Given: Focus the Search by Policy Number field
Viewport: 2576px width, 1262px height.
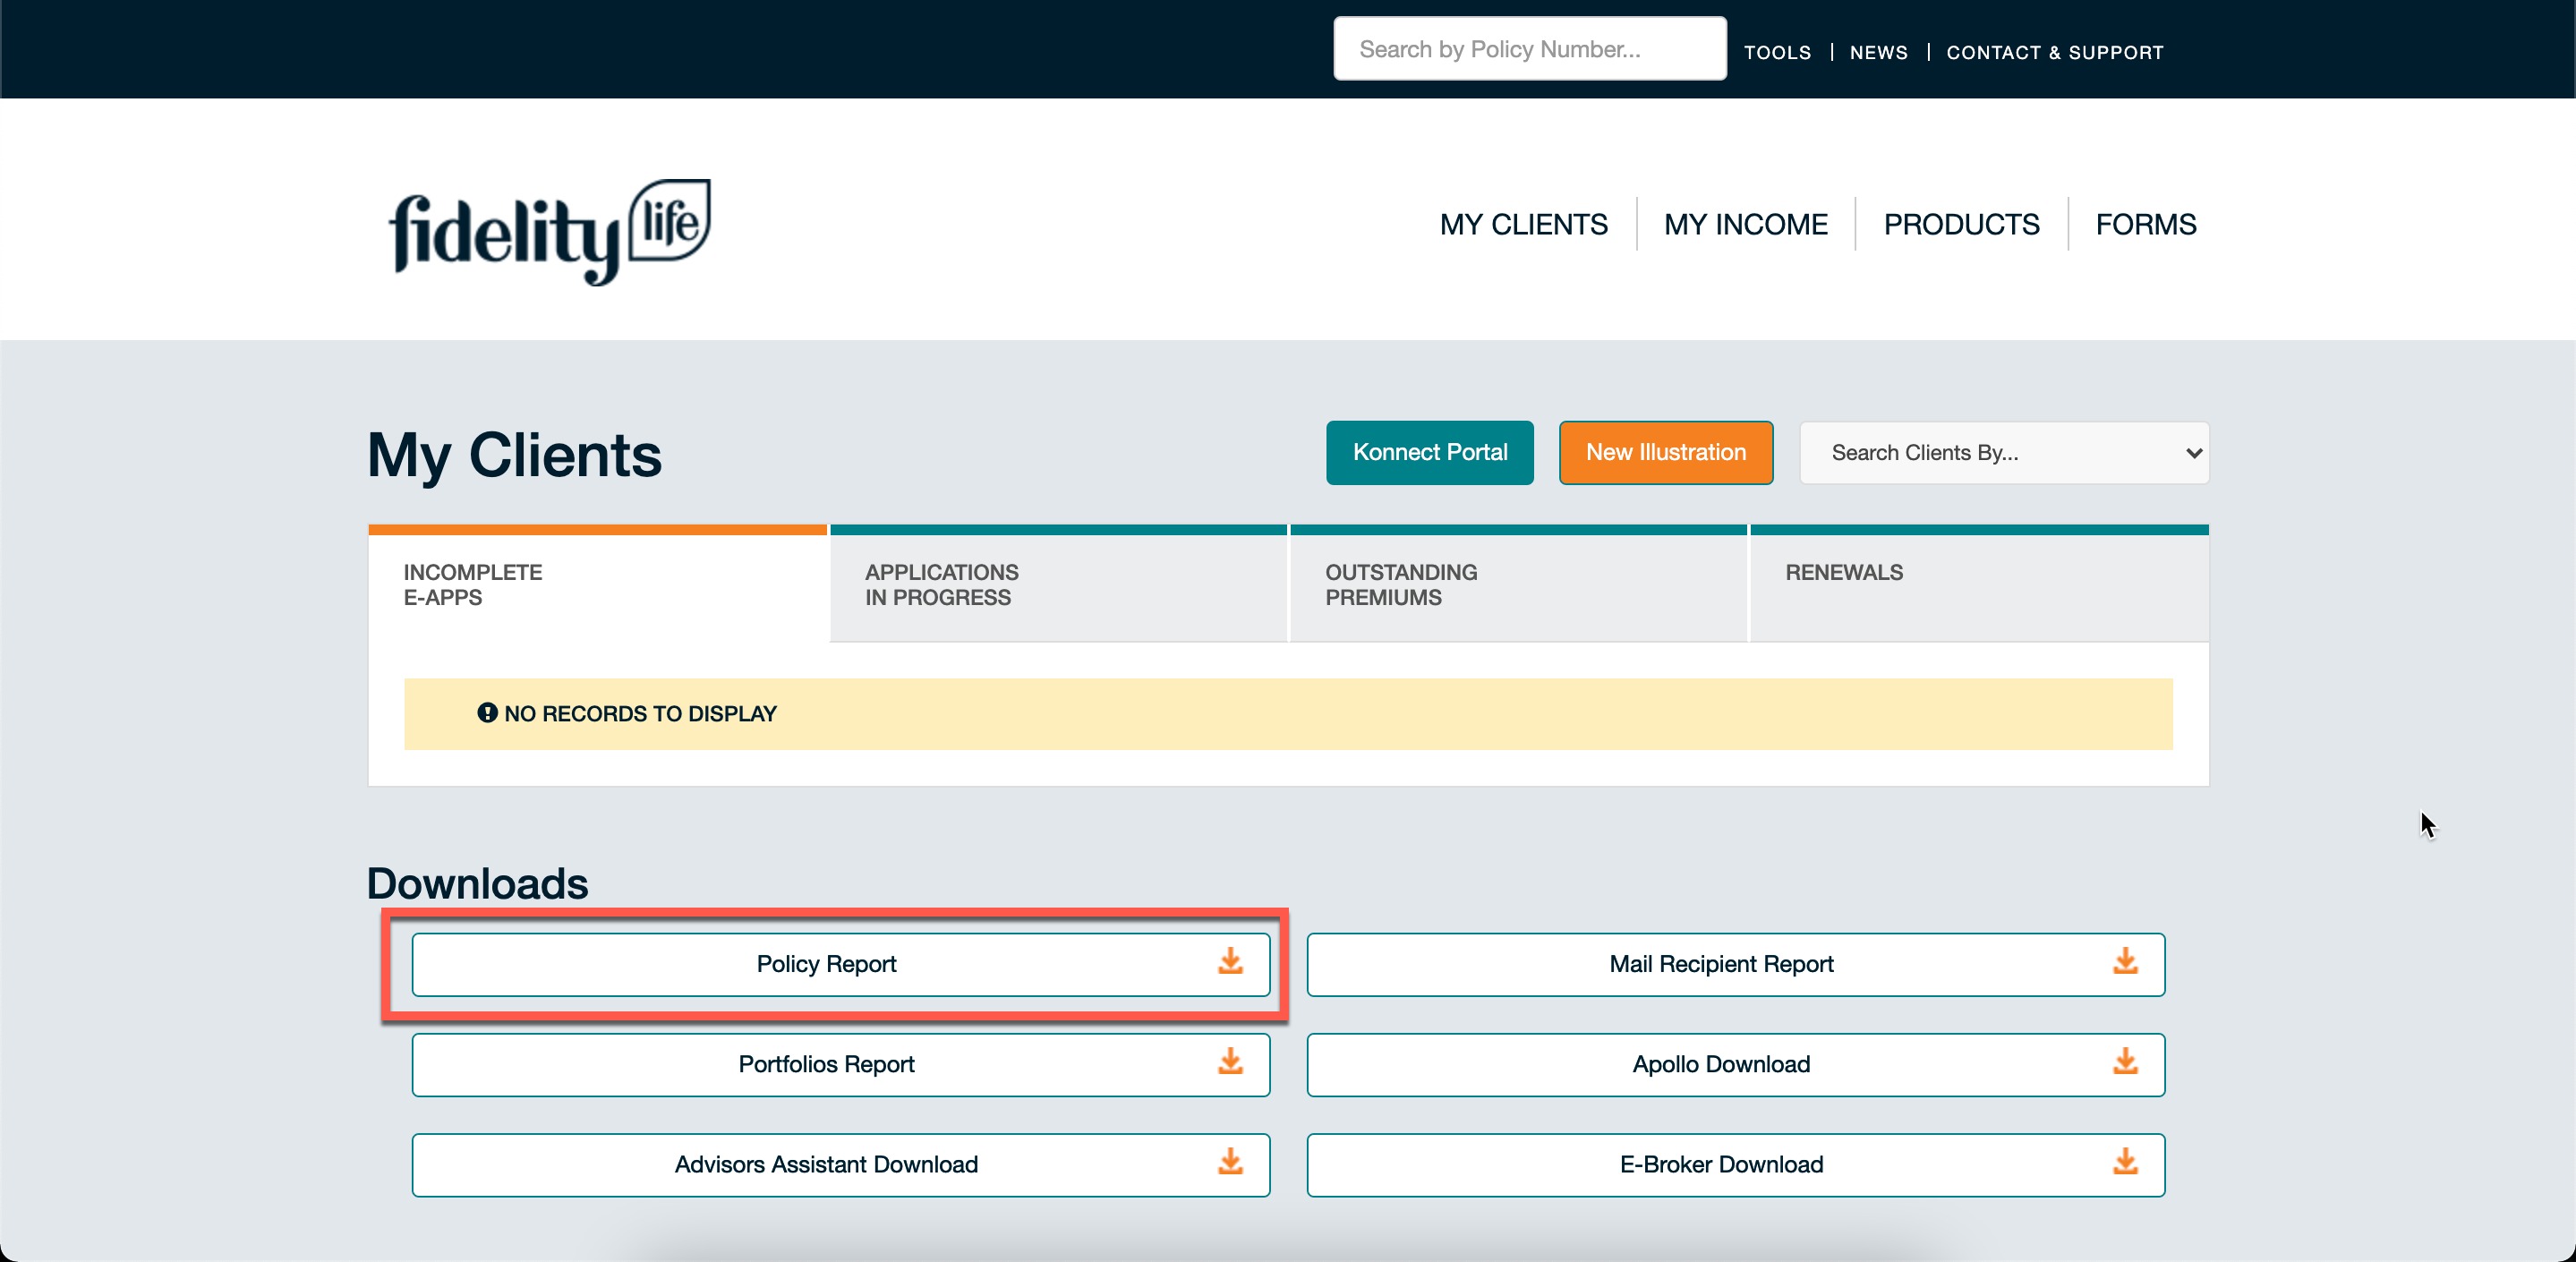Looking at the screenshot, I should pos(1529,49).
